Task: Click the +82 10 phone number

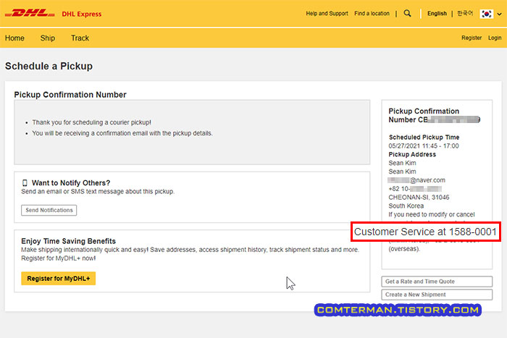Action: [x=415, y=189]
